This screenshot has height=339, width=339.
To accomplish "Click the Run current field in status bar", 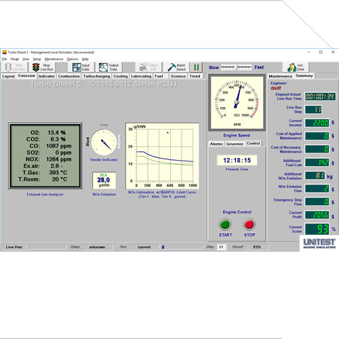I will coord(144,247).
